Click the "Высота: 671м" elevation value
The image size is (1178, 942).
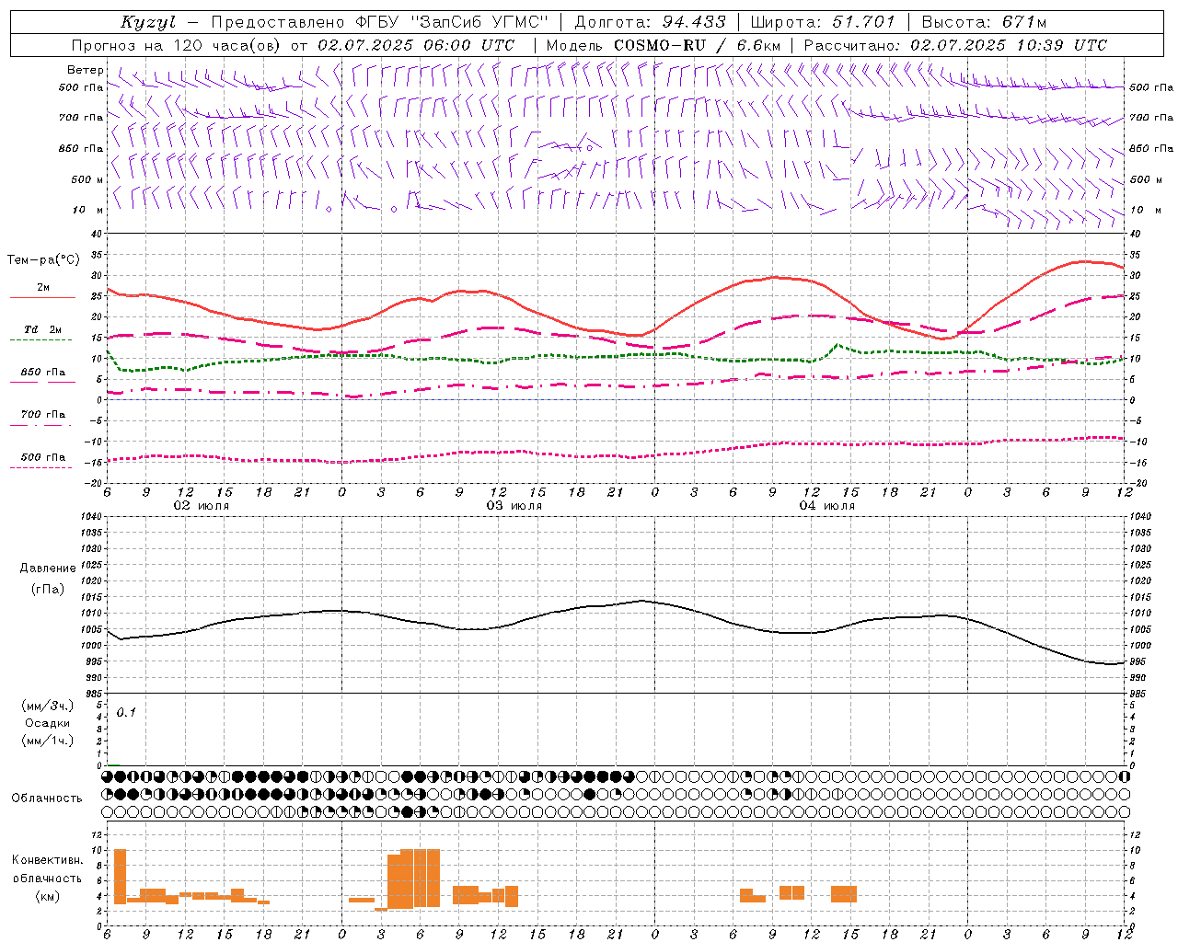984,22
